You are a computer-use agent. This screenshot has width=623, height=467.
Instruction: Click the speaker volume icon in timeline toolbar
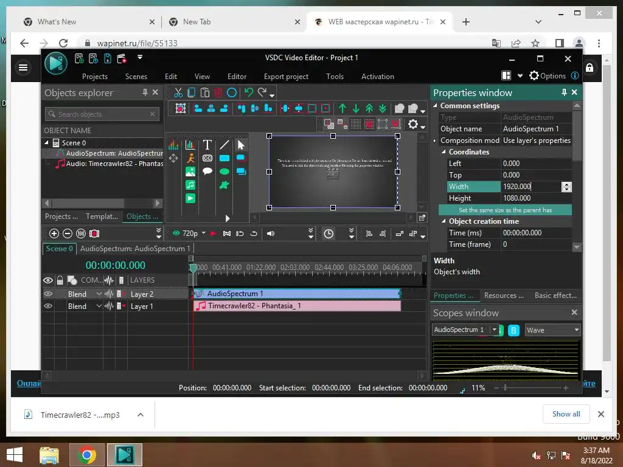(271, 233)
